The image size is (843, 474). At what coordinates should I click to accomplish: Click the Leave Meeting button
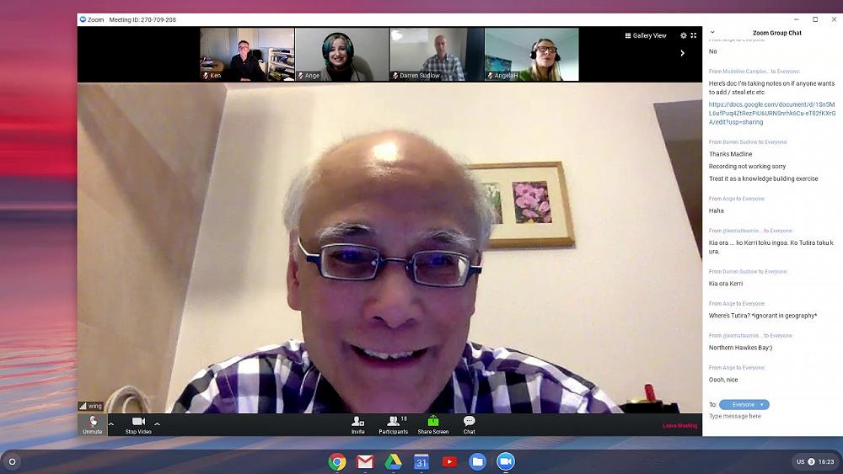679,425
